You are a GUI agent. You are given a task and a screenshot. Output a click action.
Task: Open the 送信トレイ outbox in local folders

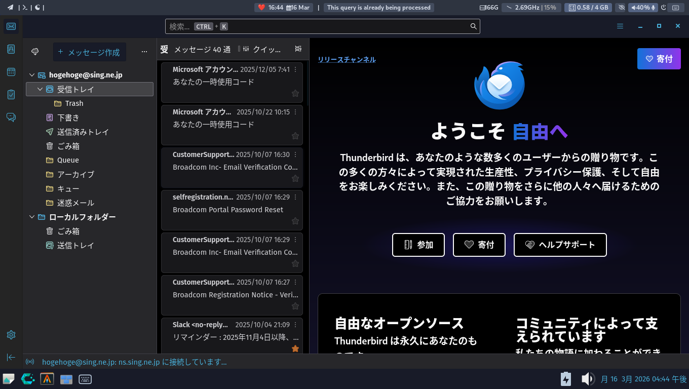coord(90,245)
